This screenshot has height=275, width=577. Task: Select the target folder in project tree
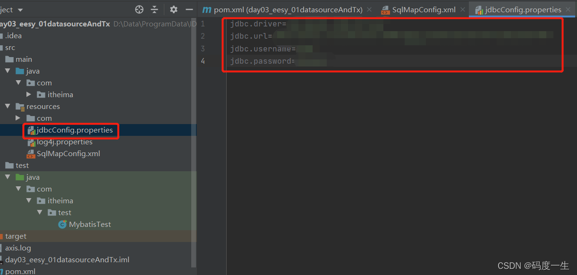coord(16,236)
